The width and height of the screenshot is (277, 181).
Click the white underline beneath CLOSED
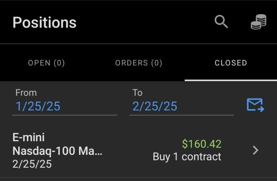(231, 80)
